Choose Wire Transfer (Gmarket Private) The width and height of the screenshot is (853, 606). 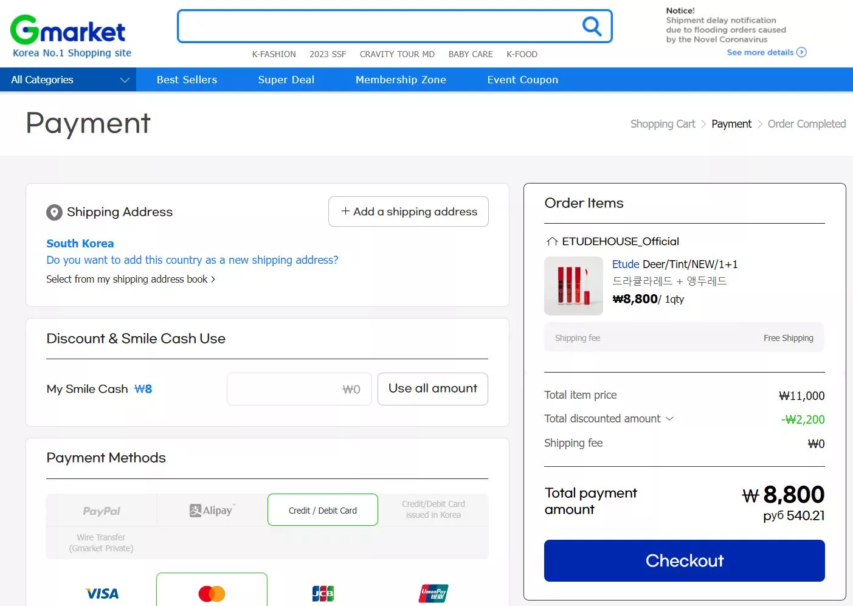101,543
